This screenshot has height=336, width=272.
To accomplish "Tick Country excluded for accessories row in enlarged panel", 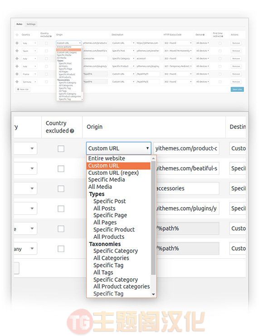I will click(x=61, y=188).
